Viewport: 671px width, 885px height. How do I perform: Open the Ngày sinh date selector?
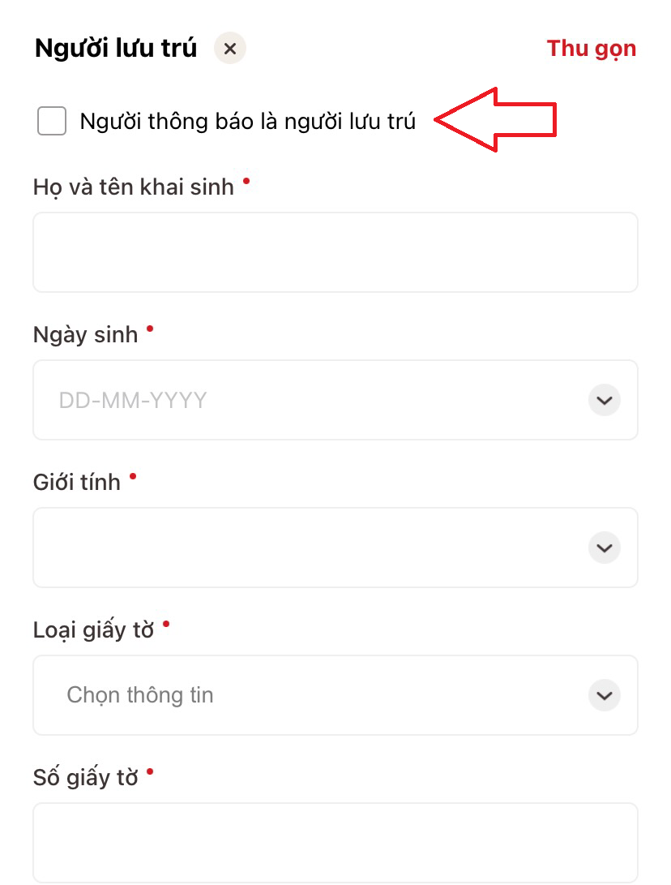[335, 400]
